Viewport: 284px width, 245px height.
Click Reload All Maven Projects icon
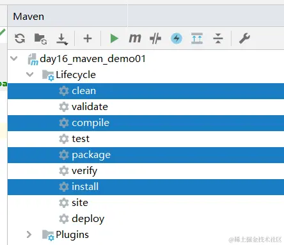pos(20,38)
